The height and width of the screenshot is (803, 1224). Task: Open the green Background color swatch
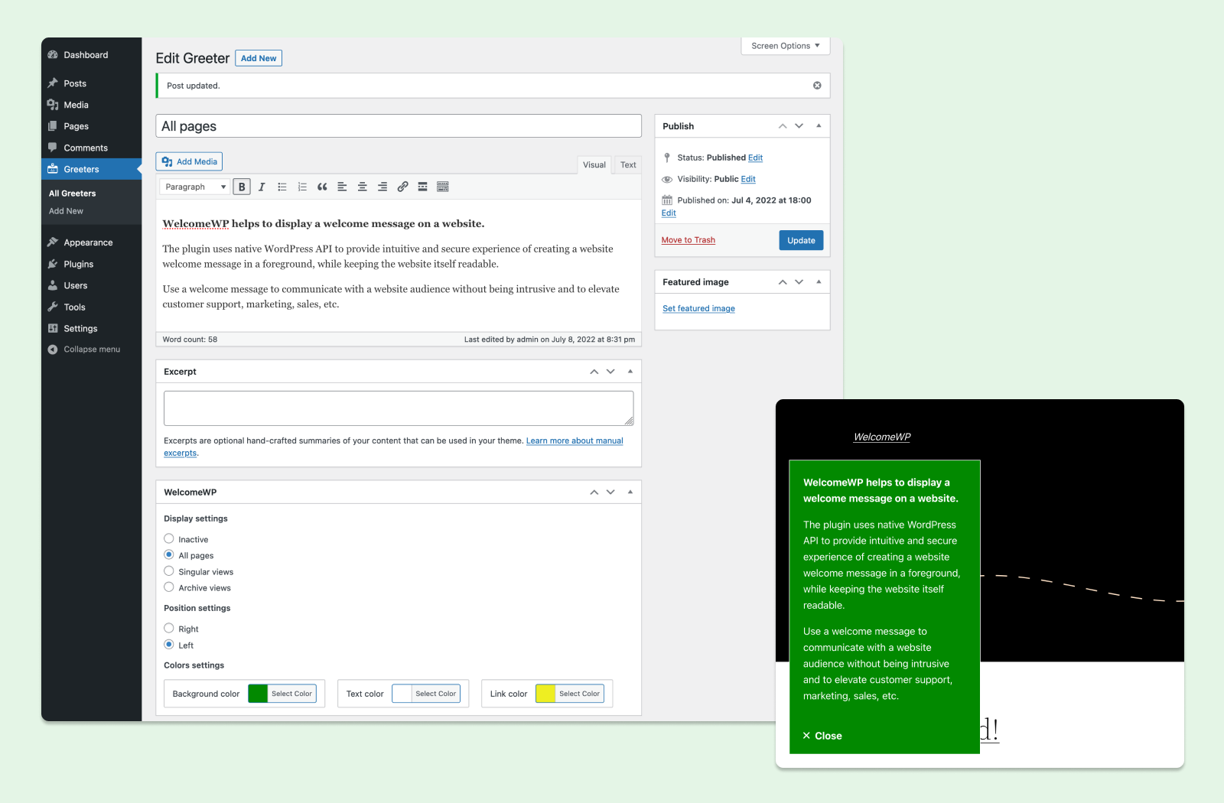pos(259,694)
